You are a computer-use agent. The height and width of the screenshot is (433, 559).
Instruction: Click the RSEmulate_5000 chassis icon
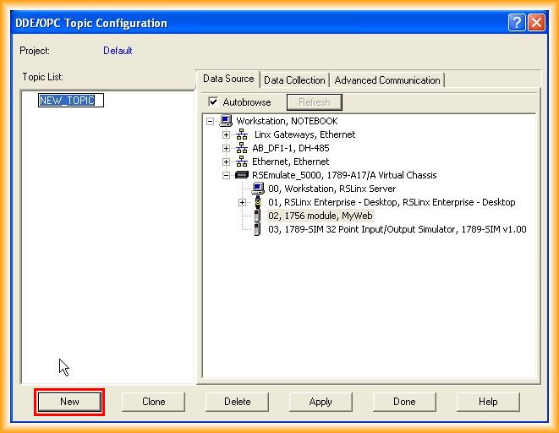[242, 175]
